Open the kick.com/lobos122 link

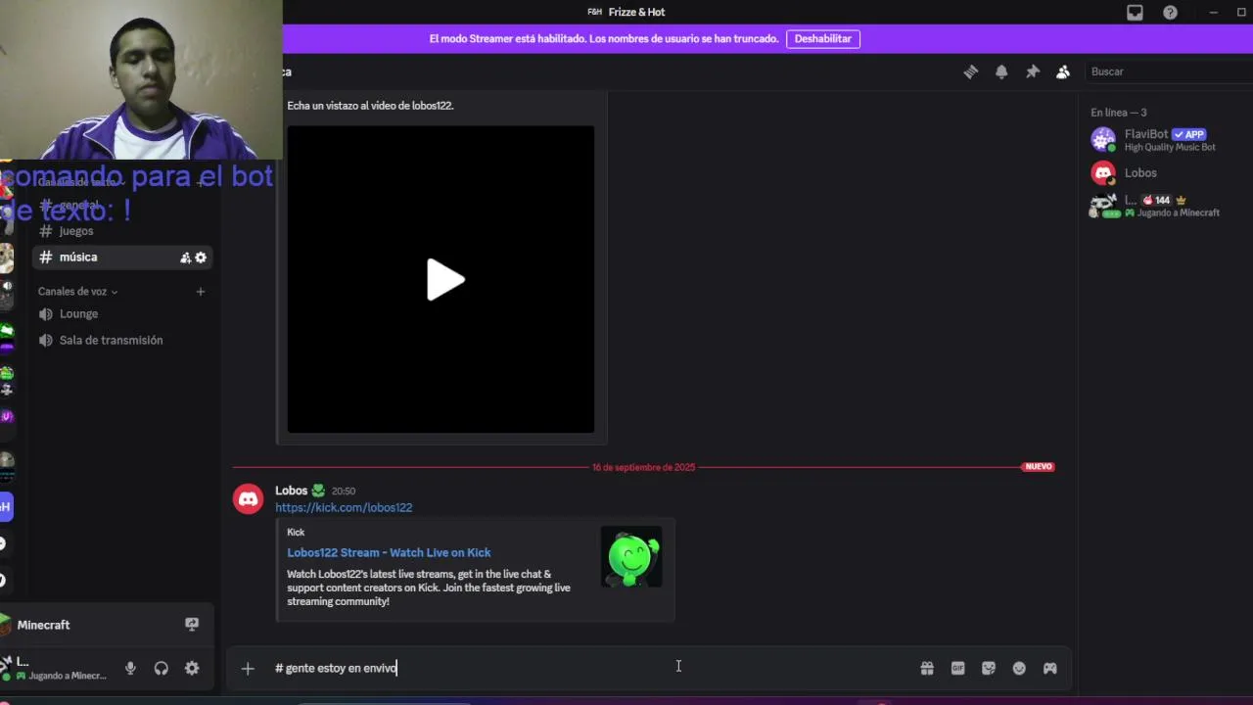tap(344, 507)
